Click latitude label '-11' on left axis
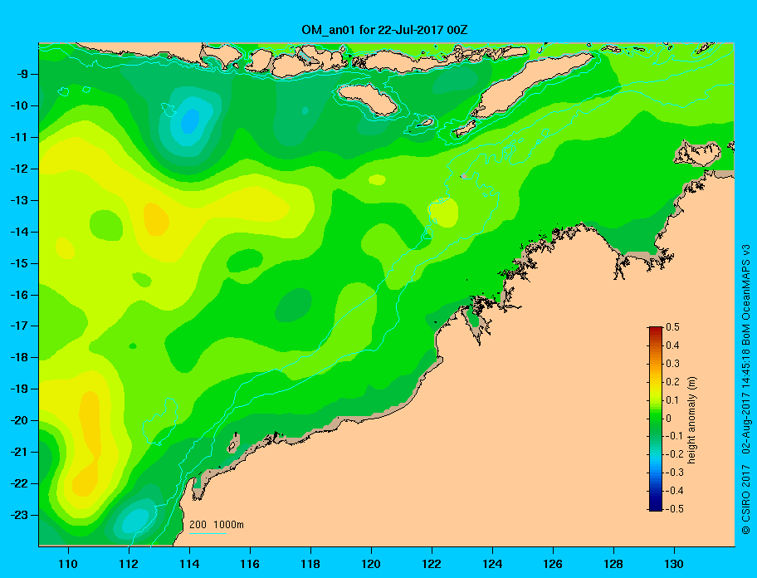The height and width of the screenshot is (578, 757). 20,137
